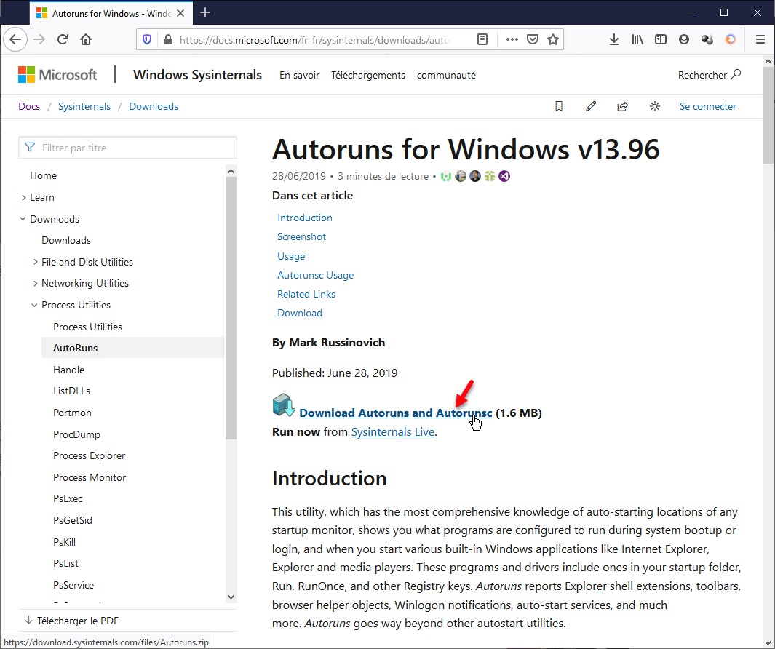The width and height of the screenshot is (775, 649).
Task: Expand the Learn tree node
Action: click(x=24, y=197)
